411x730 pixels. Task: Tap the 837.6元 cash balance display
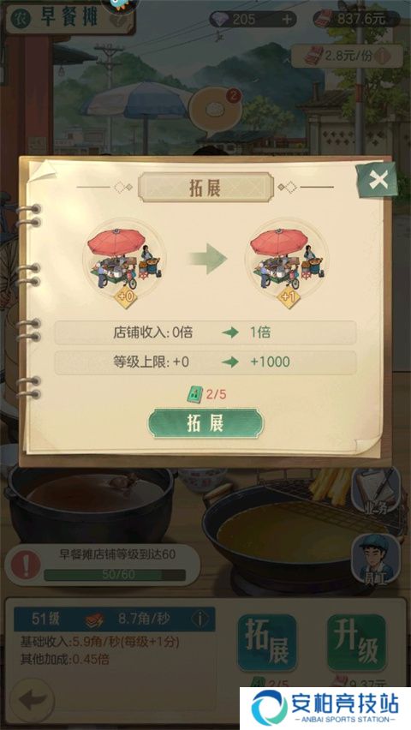click(x=356, y=19)
